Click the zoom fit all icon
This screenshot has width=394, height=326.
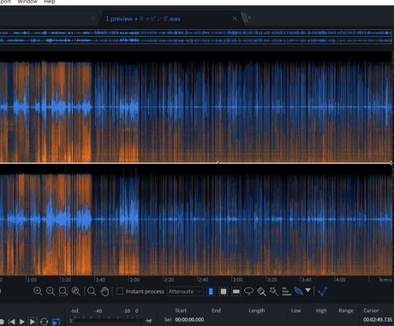click(76, 292)
